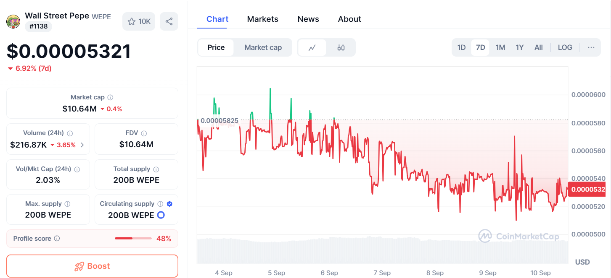The width and height of the screenshot is (611, 278).
Task: Open the About tab
Action: pos(349,19)
